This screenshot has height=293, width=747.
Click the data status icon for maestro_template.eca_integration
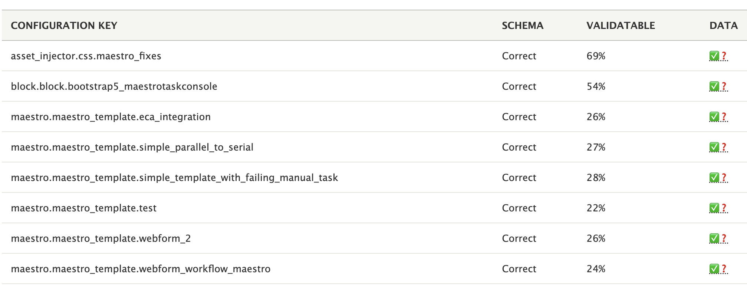coord(718,117)
